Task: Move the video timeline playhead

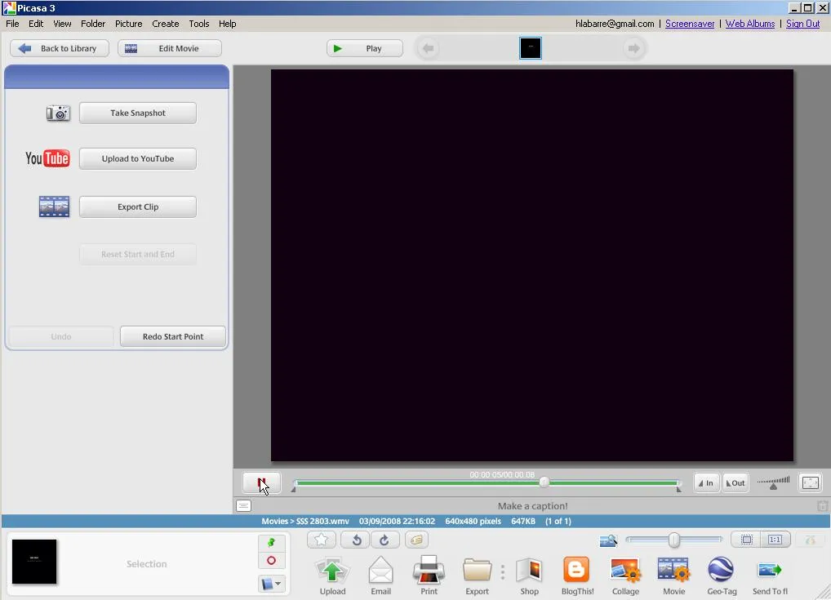Action: pos(544,482)
